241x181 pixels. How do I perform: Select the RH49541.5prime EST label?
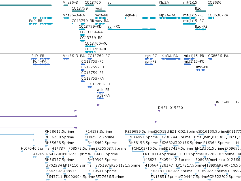tap(102, 171)
